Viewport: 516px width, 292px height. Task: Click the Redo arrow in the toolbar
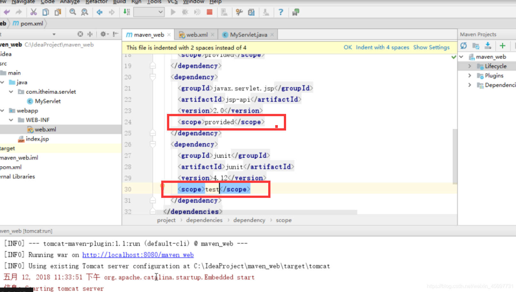pyautogui.click(x=19, y=12)
